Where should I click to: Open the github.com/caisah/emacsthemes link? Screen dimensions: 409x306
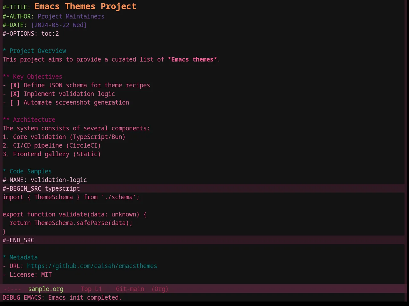[92, 266]
